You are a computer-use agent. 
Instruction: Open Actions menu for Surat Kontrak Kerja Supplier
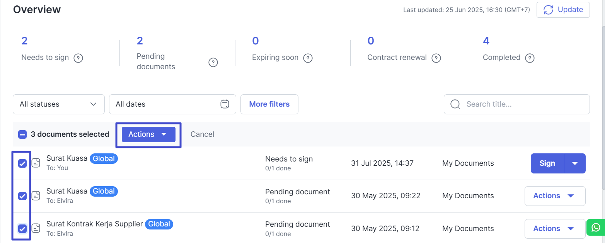click(554, 229)
